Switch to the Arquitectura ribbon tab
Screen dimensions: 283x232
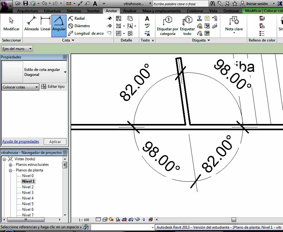[27, 11]
